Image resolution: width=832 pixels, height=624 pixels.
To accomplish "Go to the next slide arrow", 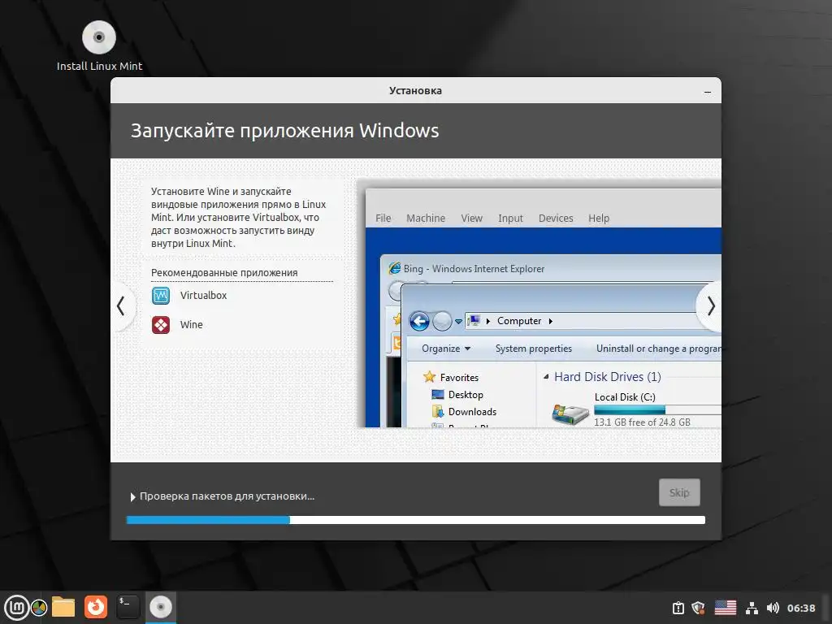I will pyautogui.click(x=711, y=306).
